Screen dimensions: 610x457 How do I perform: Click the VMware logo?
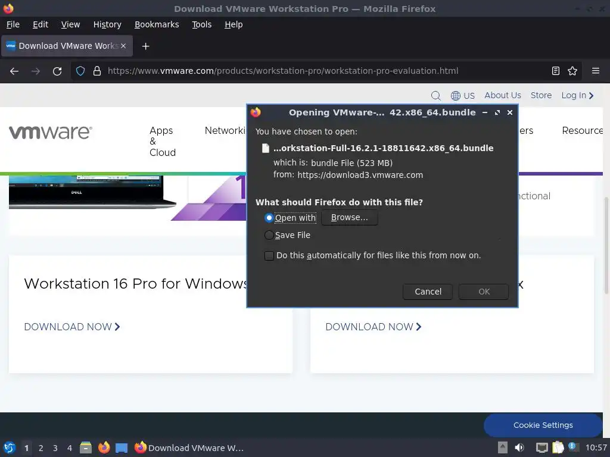point(51,132)
